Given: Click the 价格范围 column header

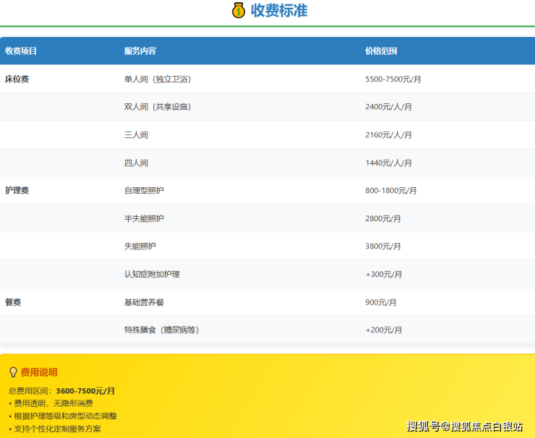Looking at the screenshot, I should (x=381, y=51).
